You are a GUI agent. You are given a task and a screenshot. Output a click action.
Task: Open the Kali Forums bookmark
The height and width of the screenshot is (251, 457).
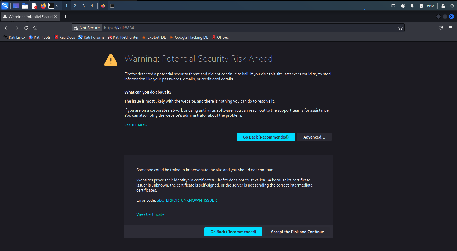[91, 37]
